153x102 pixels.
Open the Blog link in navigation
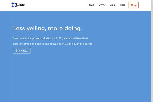[112, 5]
